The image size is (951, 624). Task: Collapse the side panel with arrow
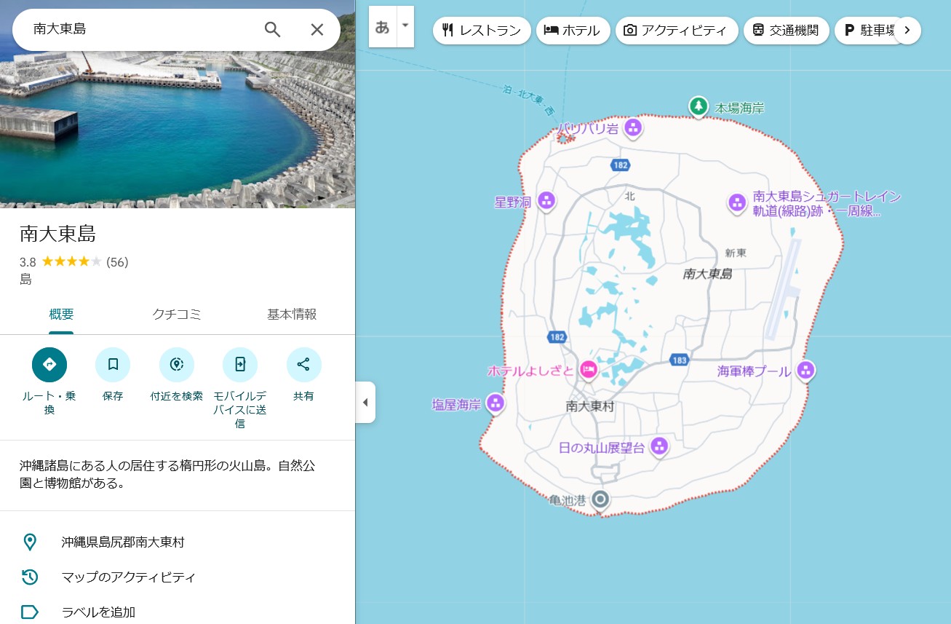tap(365, 403)
